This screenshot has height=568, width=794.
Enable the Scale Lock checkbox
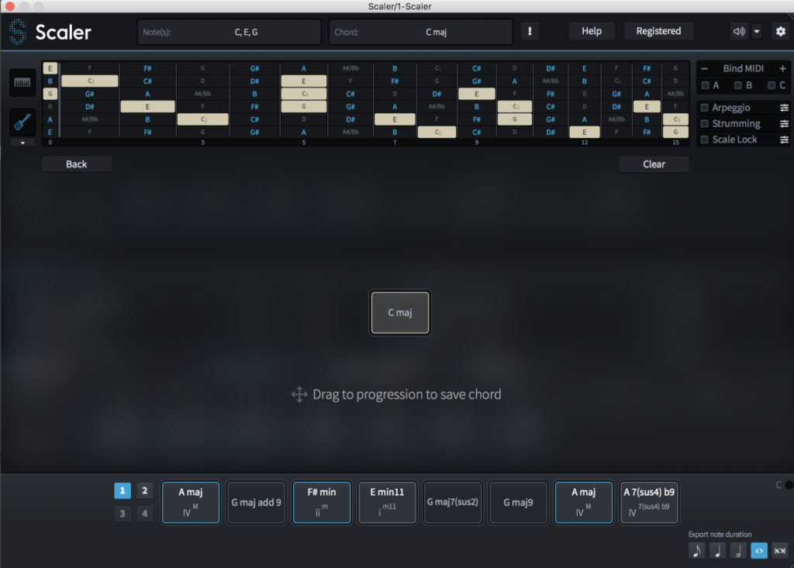[705, 139]
